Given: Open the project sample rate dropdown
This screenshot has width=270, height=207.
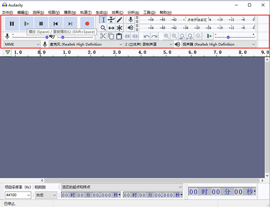Looking at the screenshot, I should tap(18, 195).
